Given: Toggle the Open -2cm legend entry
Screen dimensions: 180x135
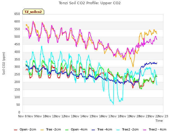Looking at the screenshot, I should click(x=25, y=129).
